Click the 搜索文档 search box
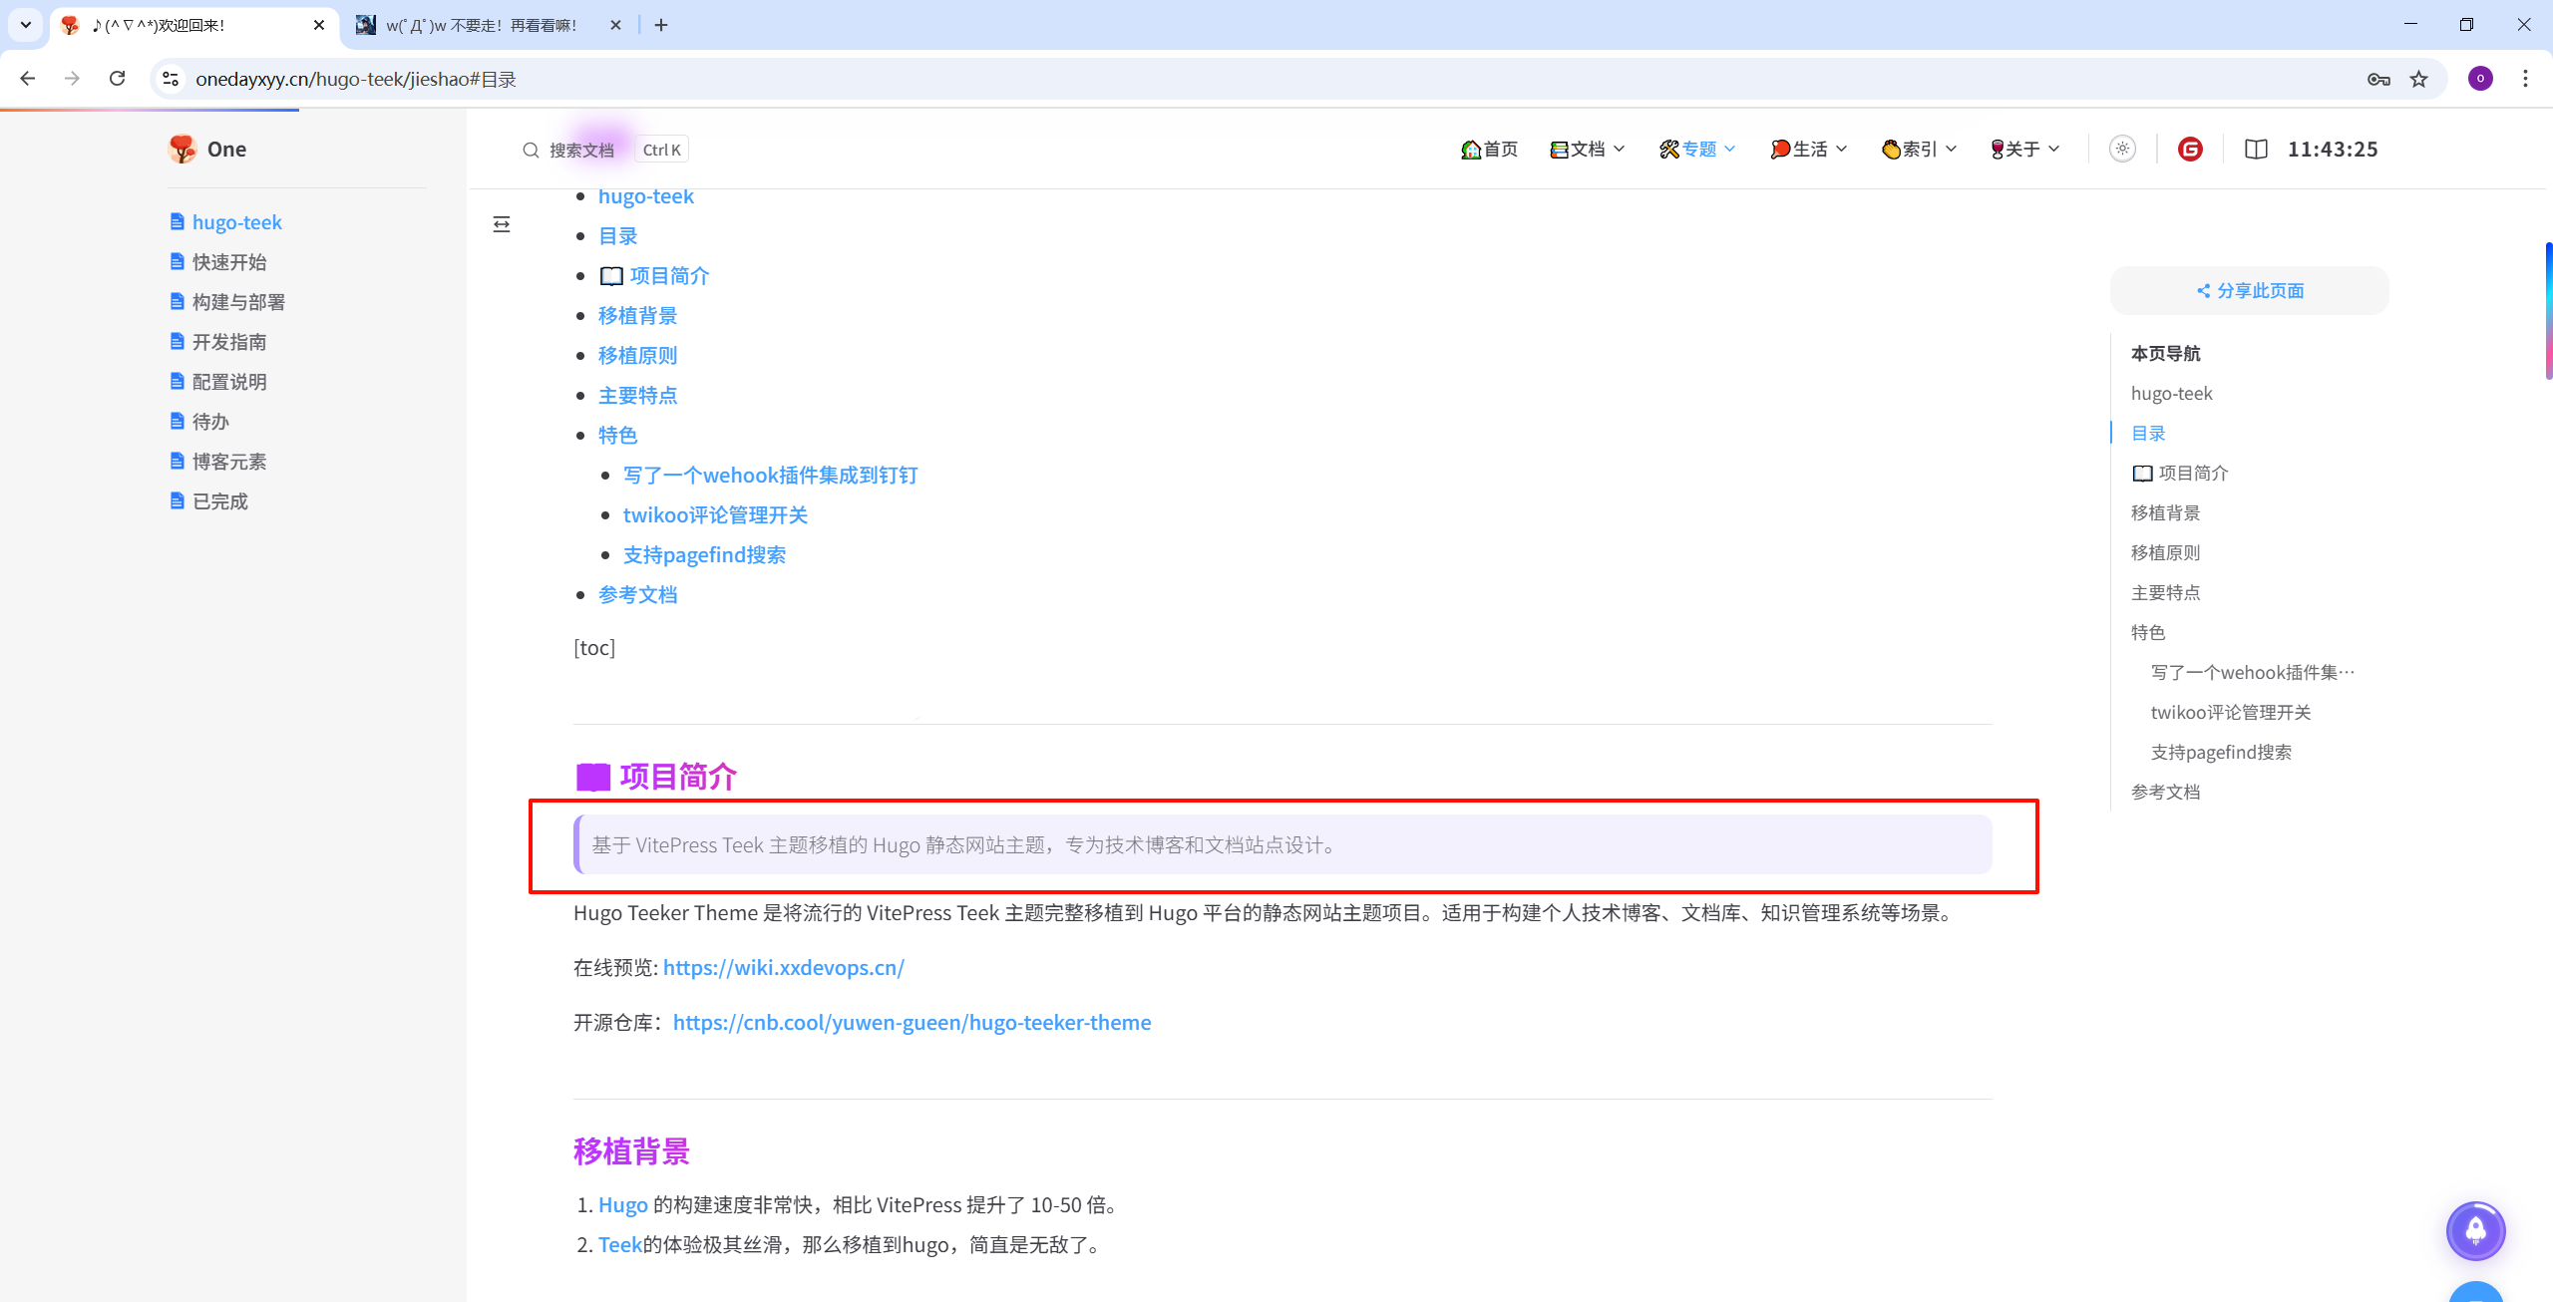 [x=581, y=150]
